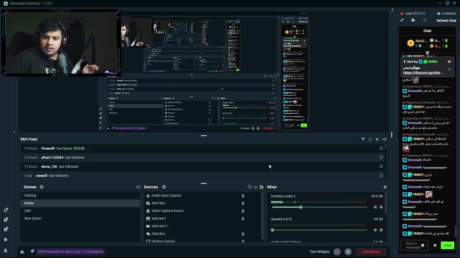Click the chat panel scrollbar
Screen dimensions: 460x258
point(456,231)
